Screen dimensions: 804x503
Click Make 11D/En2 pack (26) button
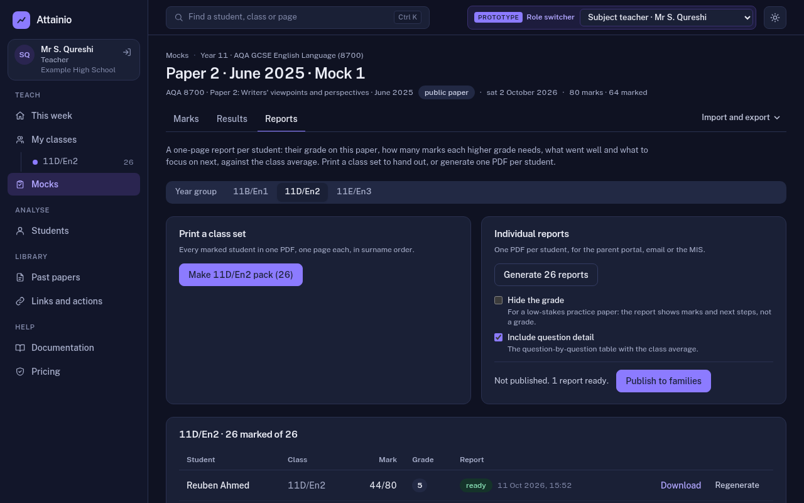point(241,275)
